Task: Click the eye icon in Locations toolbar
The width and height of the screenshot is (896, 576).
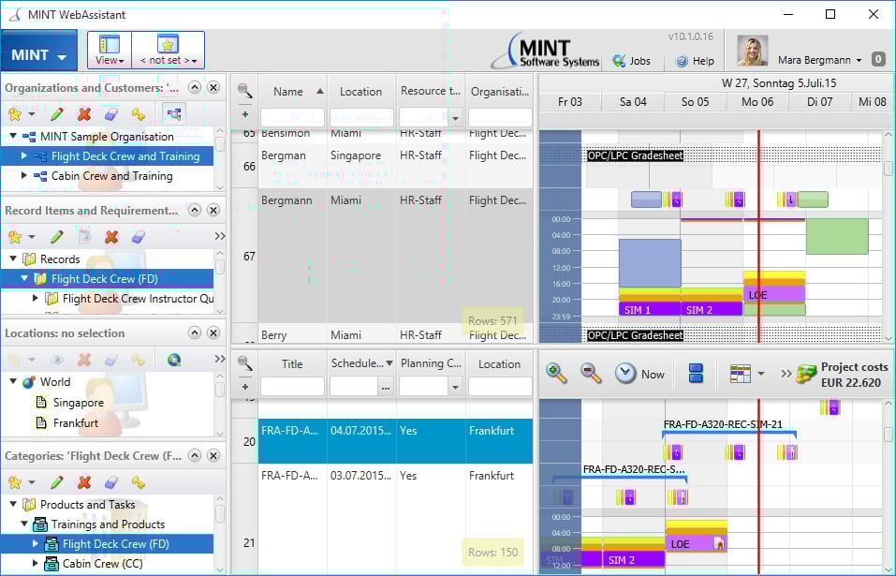Action: [56, 360]
